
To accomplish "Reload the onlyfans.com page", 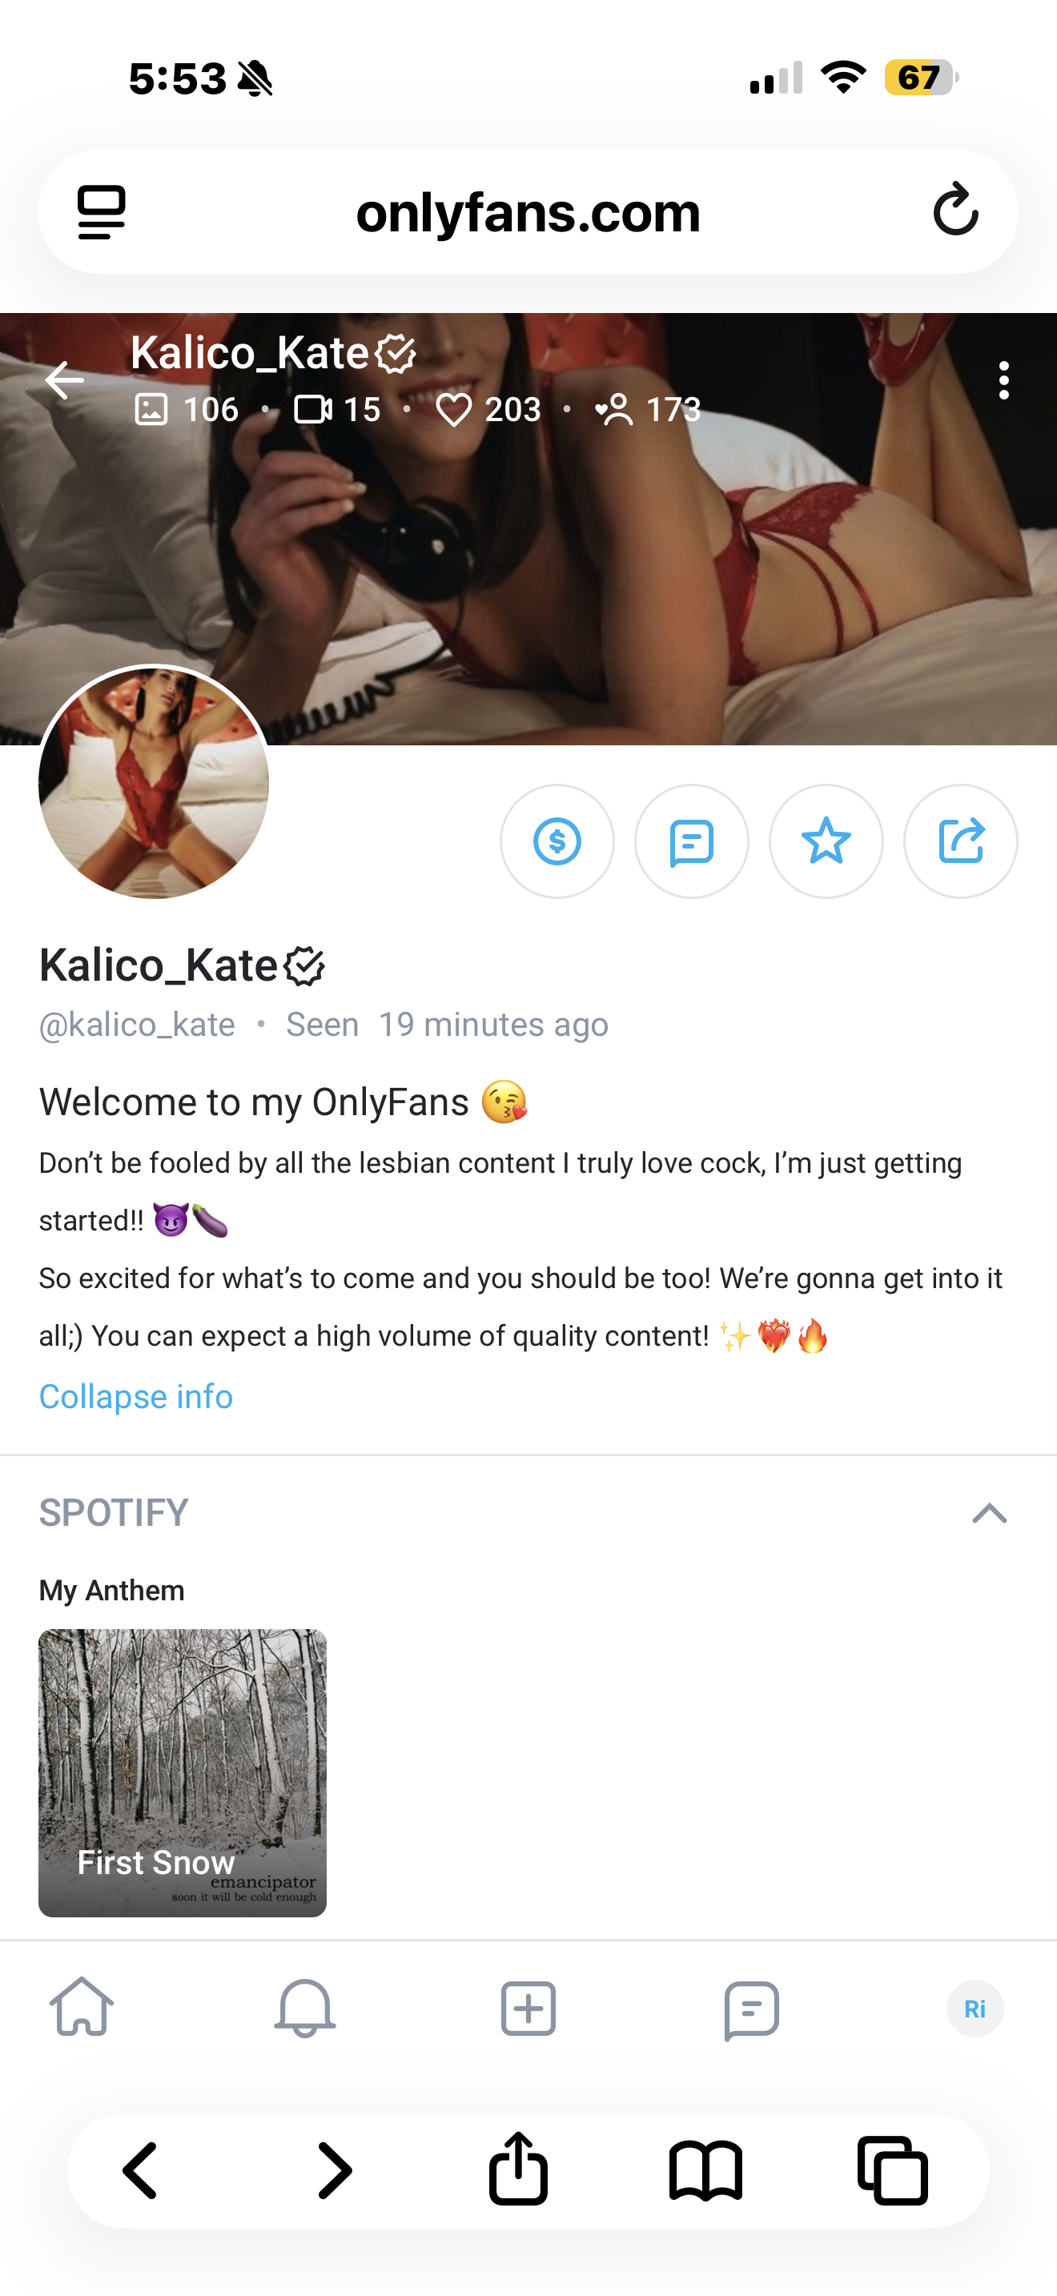I will coord(955,211).
